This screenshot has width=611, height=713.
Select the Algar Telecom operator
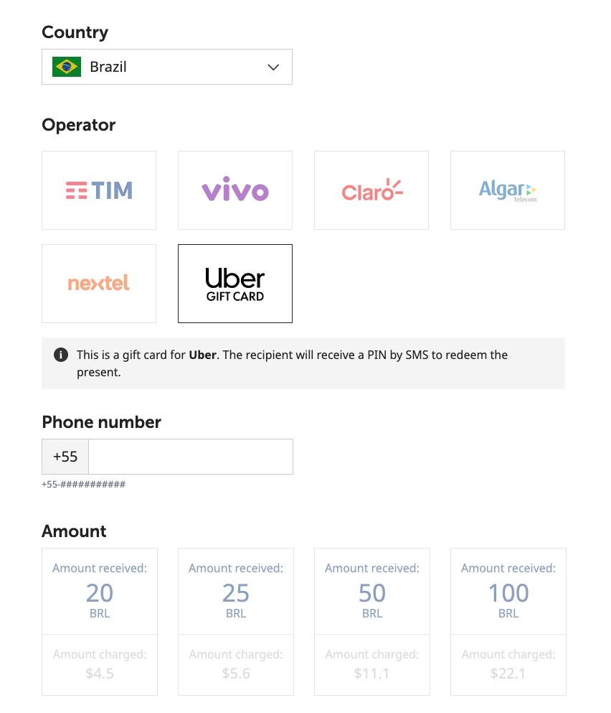pos(508,190)
